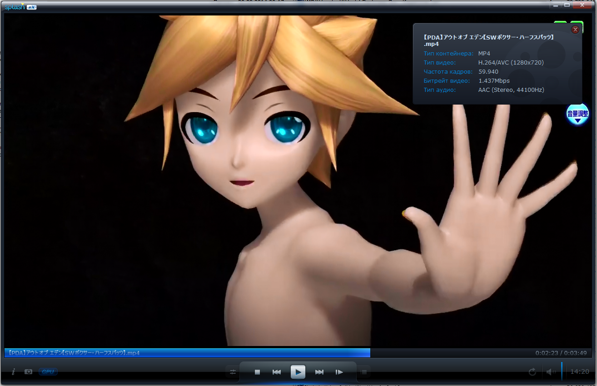
Task: Toggle repeat playback mode
Action: 532,372
